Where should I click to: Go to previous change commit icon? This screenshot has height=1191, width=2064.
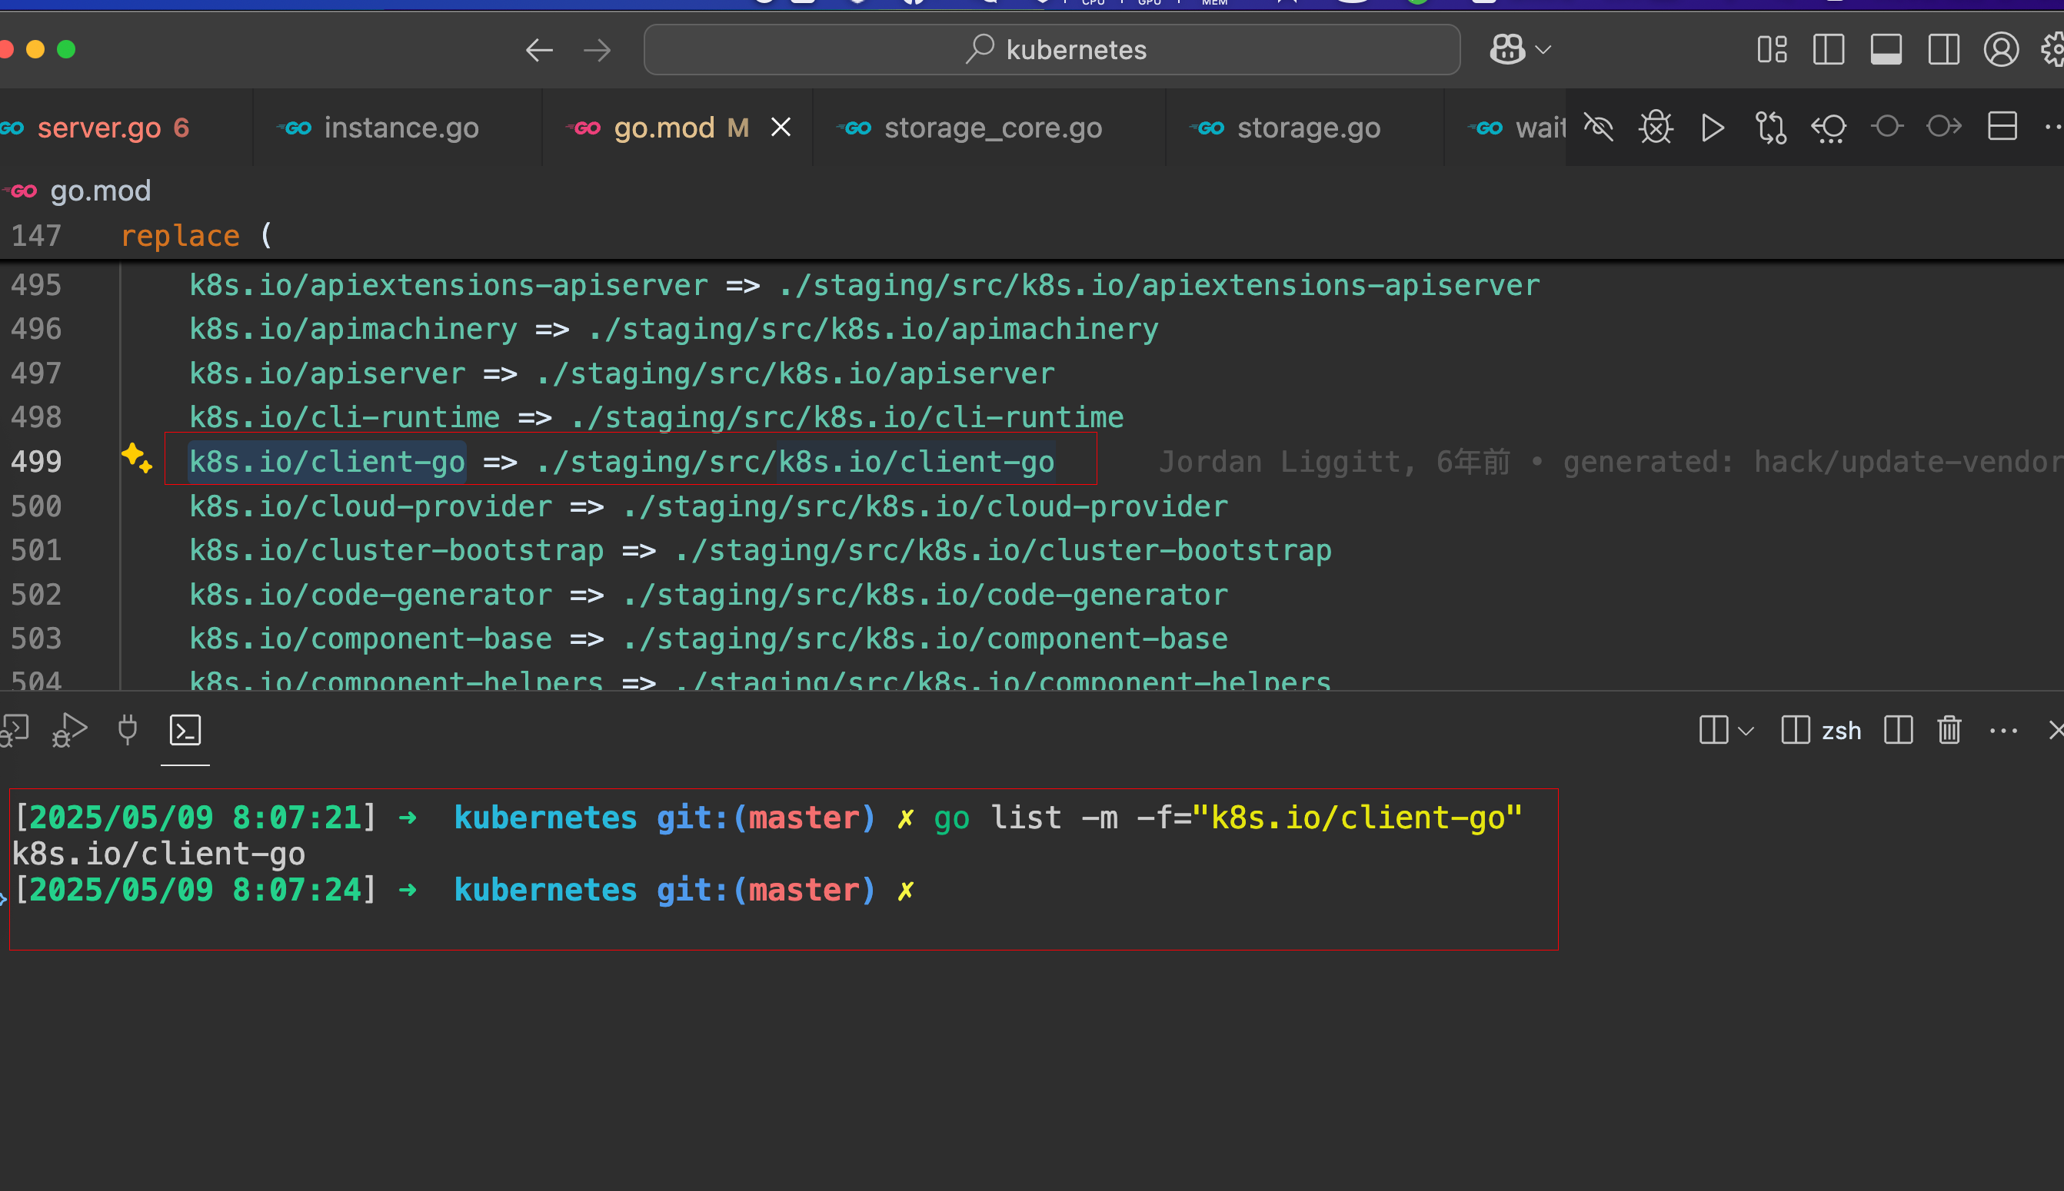pos(1886,126)
